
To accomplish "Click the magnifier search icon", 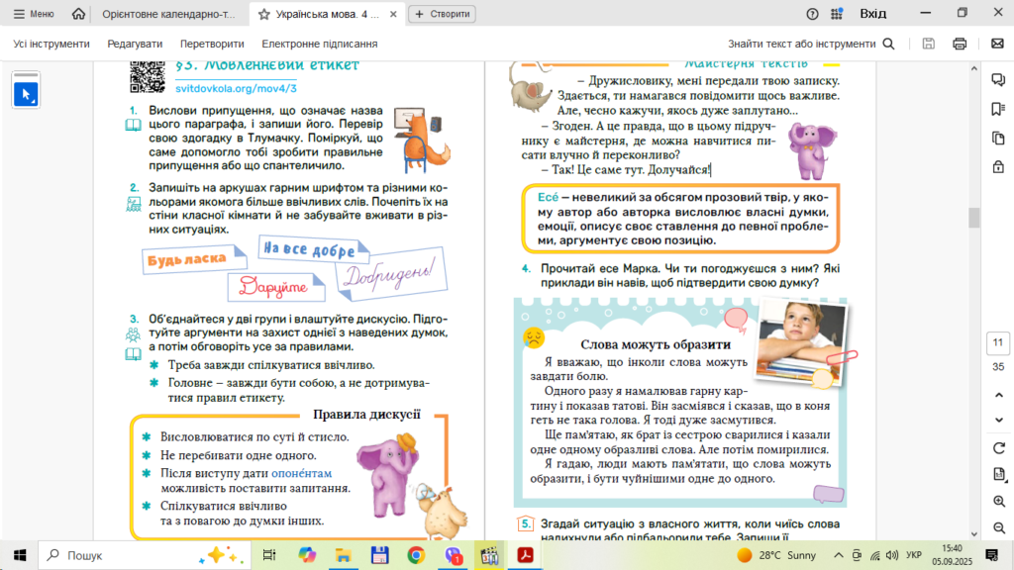I will pos(889,44).
